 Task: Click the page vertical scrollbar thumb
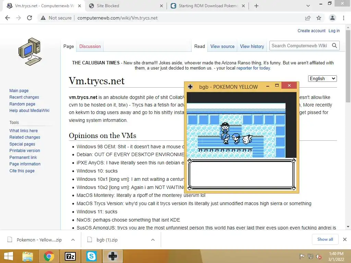pos(348,66)
